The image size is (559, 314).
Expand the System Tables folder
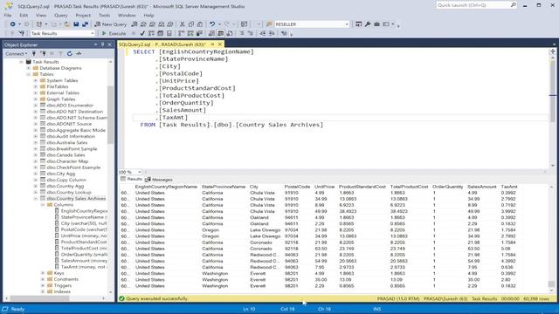[x=36, y=81]
